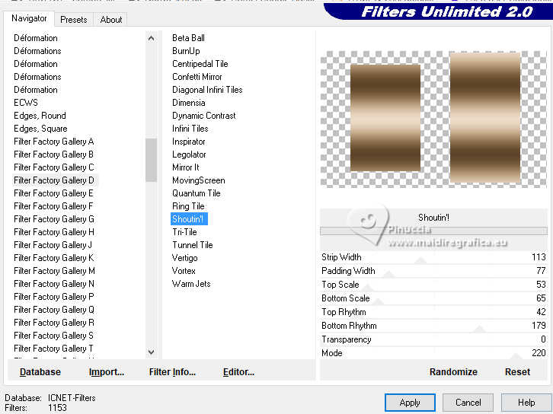Choose the Diagonal Infini Tiles filter
This screenshot has height=414, width=553.
point(207,90)
